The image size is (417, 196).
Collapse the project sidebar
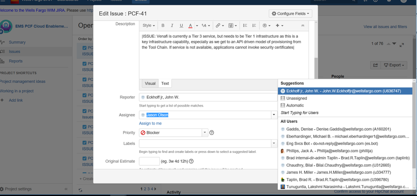point(66,189)
